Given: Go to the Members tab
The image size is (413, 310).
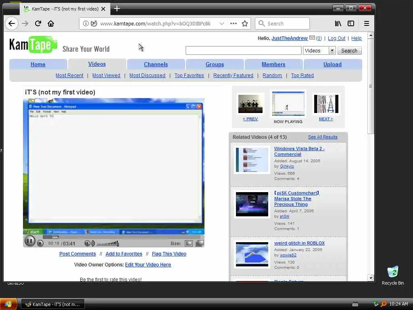Looking at the screenshot, I should pos(273,64).
